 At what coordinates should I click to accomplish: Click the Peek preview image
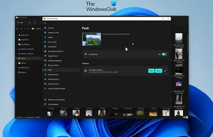tap(92, 39)
